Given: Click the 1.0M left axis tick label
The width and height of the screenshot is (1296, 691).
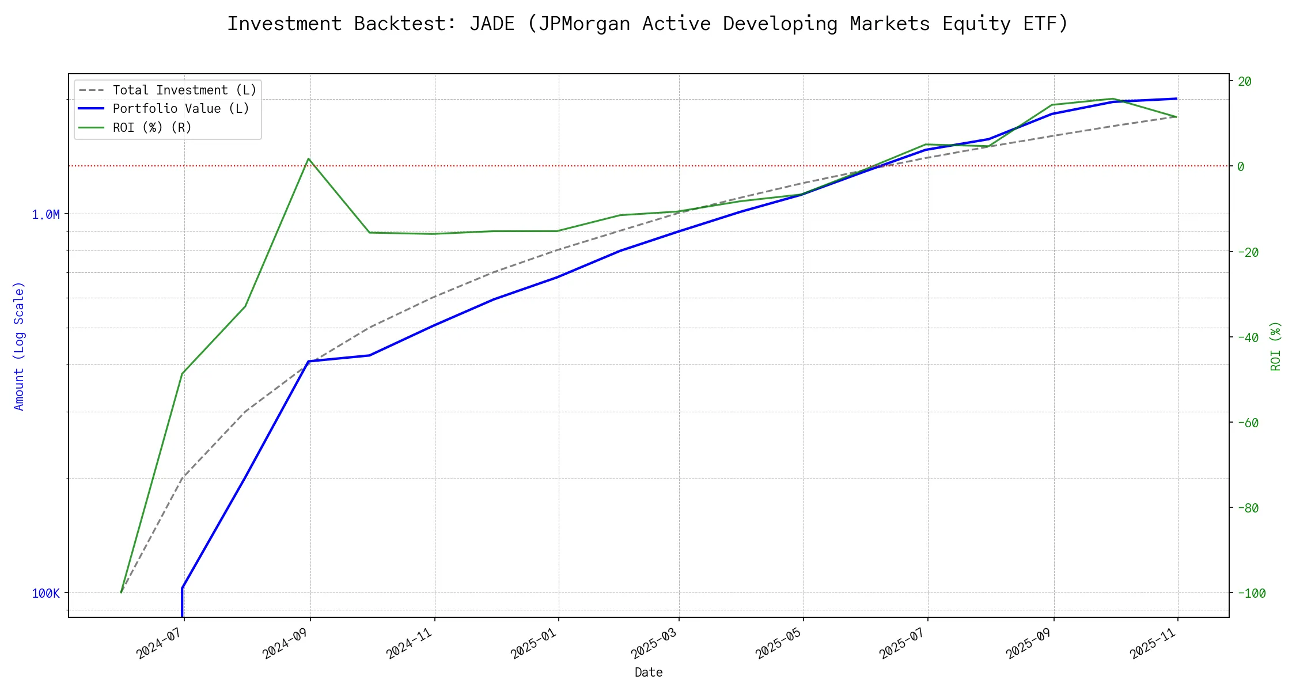Looking at the screenshot, I should click(x=46, y=215).
